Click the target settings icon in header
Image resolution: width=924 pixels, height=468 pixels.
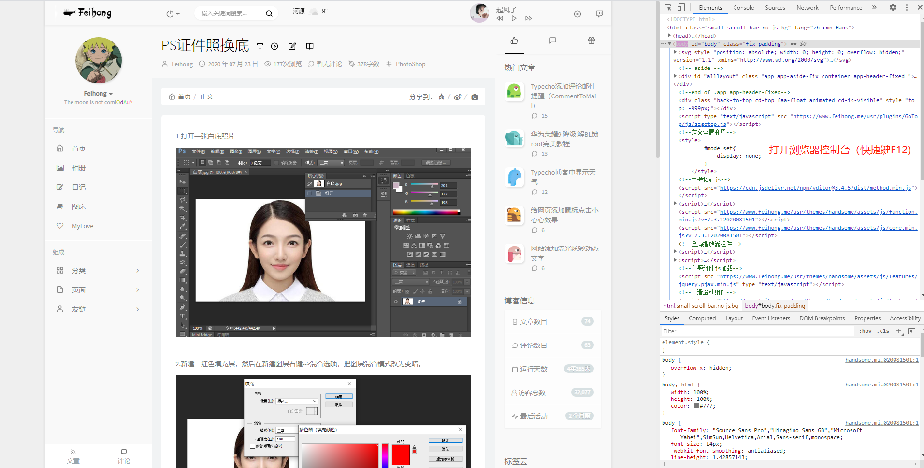577,14
